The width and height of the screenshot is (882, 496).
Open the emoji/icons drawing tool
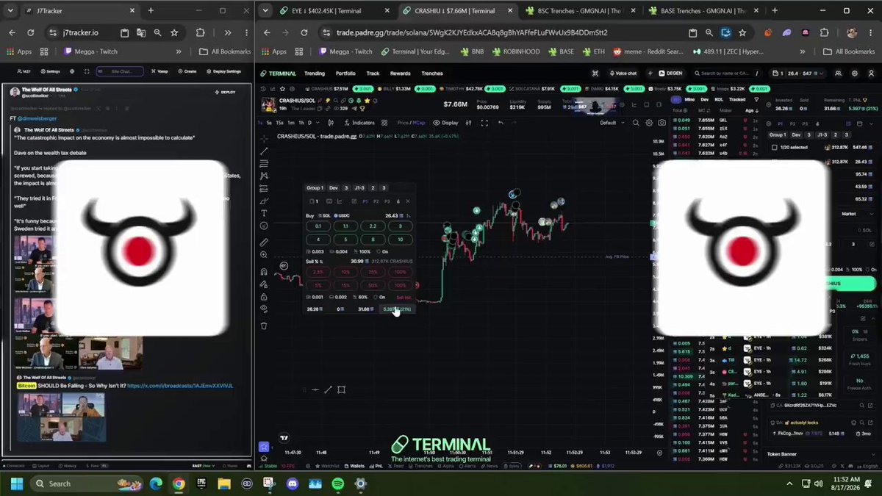264,226
